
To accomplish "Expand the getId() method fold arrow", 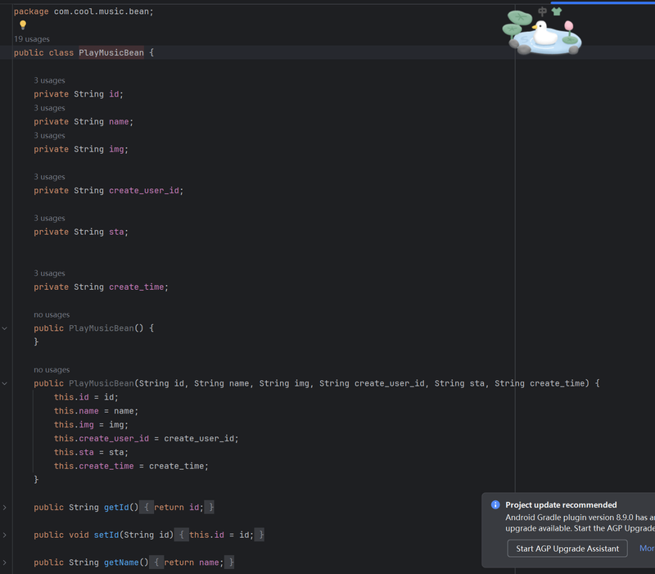I will point(5,508).
